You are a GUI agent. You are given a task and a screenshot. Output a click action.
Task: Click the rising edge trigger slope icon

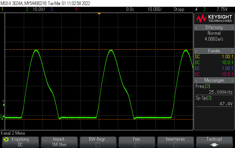click(197, 9)
